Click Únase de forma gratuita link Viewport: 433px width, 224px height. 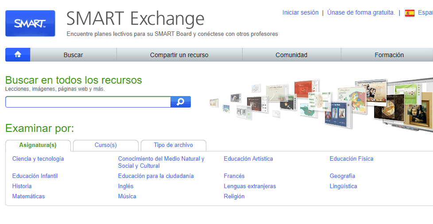(x=361, y=12)
